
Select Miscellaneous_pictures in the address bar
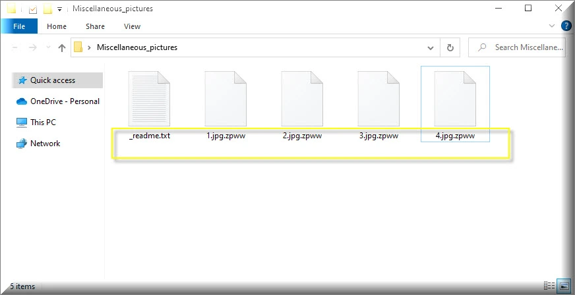137,47
